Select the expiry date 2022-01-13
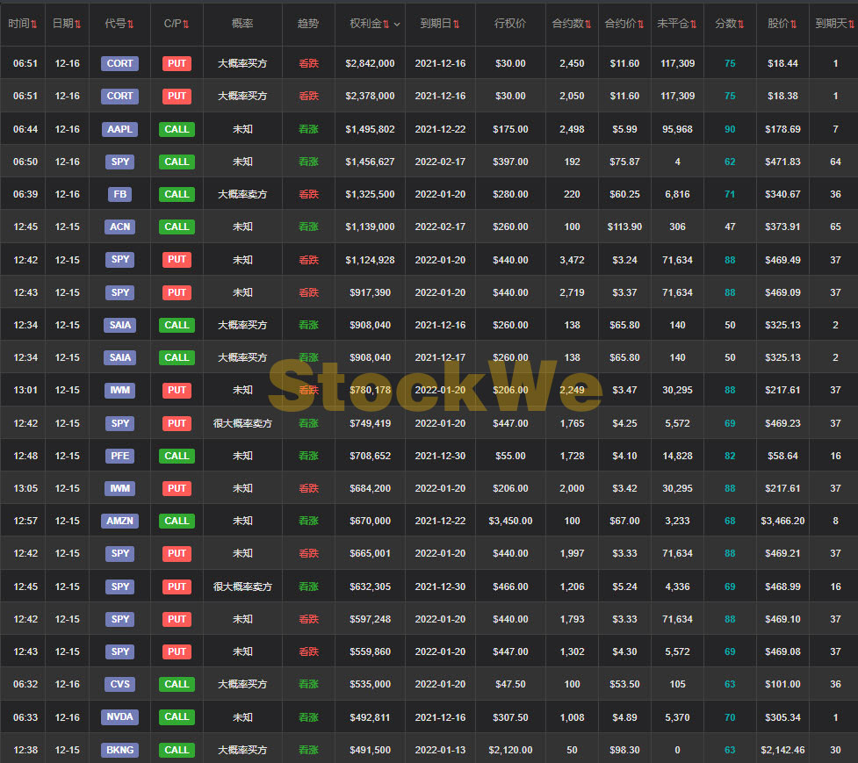 (440, 750)
